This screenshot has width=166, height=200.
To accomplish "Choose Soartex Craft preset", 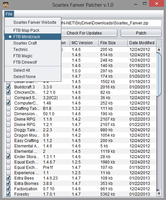I will coord(33,43).
